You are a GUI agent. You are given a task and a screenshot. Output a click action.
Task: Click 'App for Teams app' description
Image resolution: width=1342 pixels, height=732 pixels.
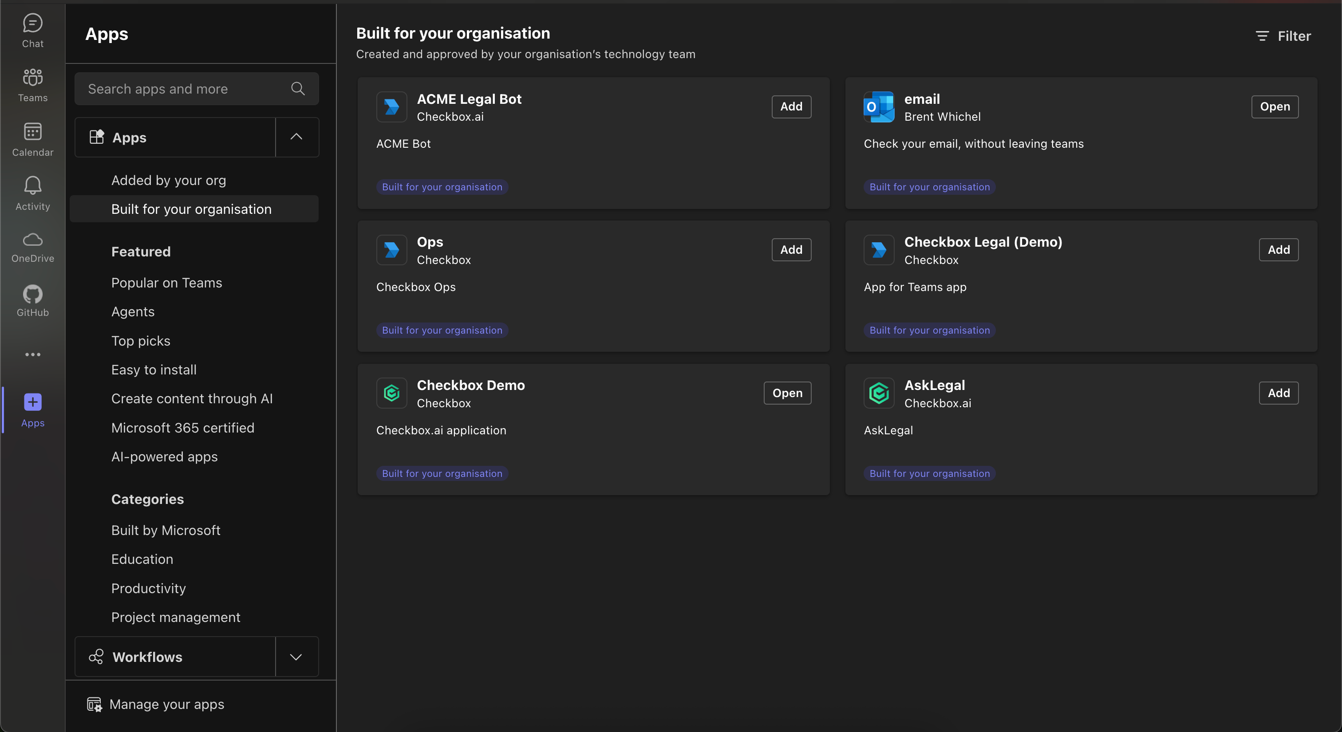point(915,287)
